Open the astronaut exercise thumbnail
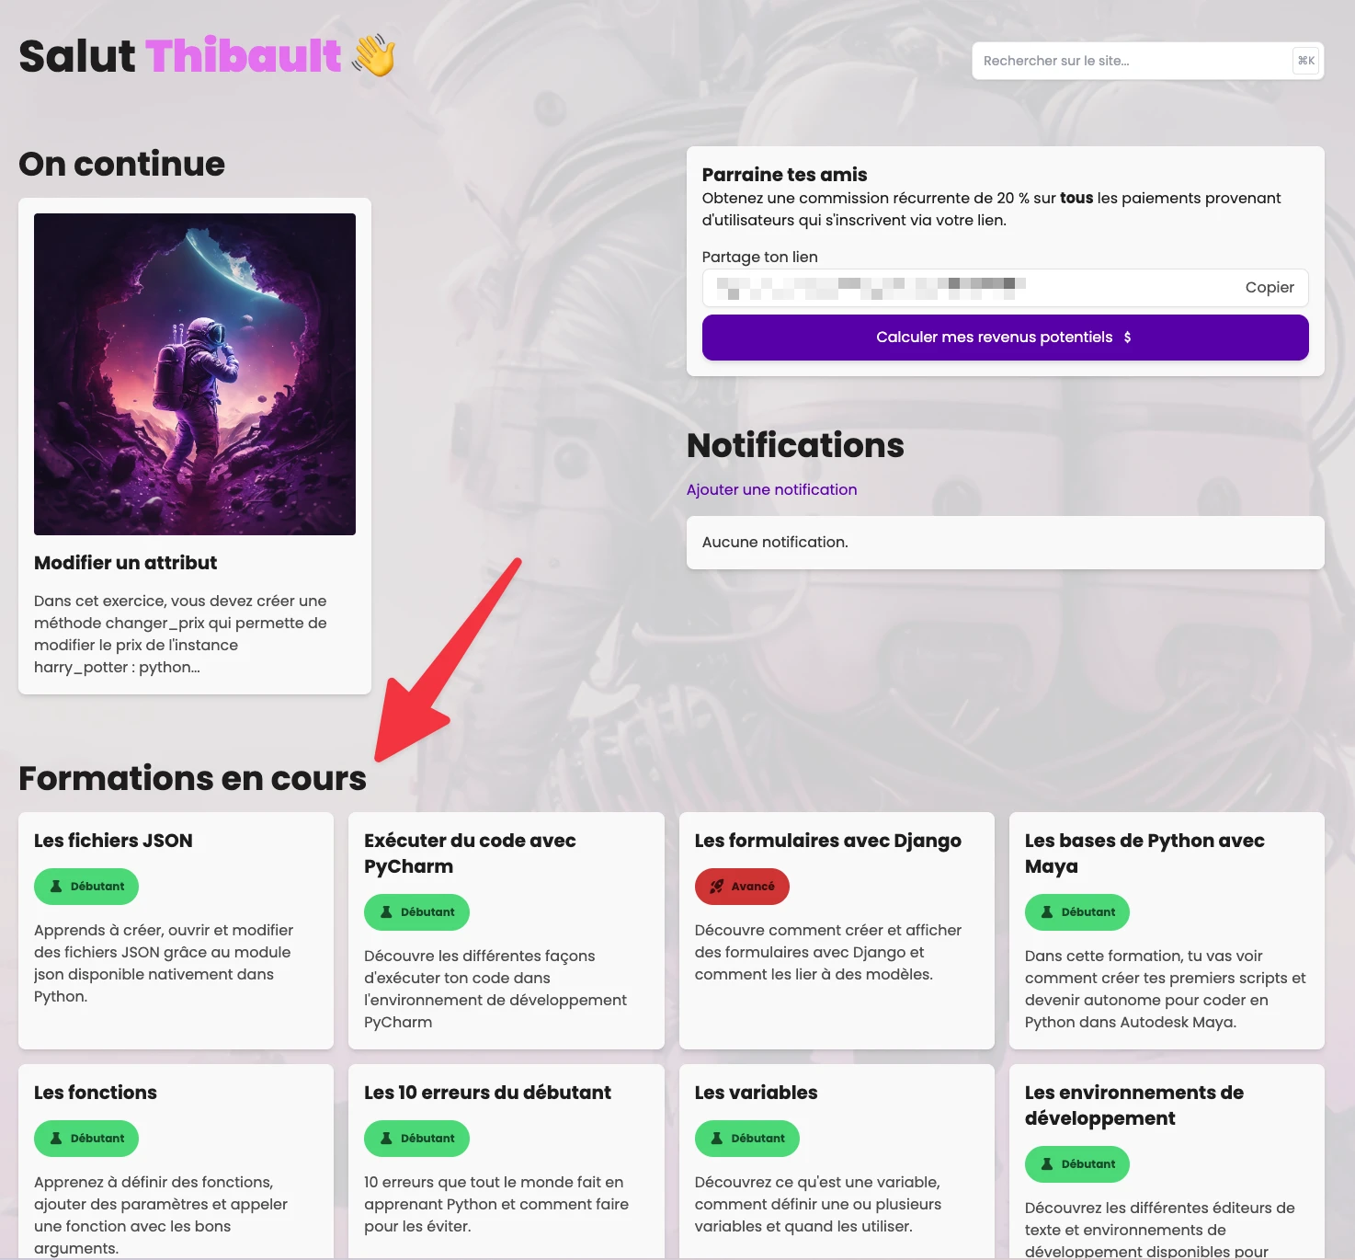This screenshot has height=1260, width=1355. coord(195,374)
